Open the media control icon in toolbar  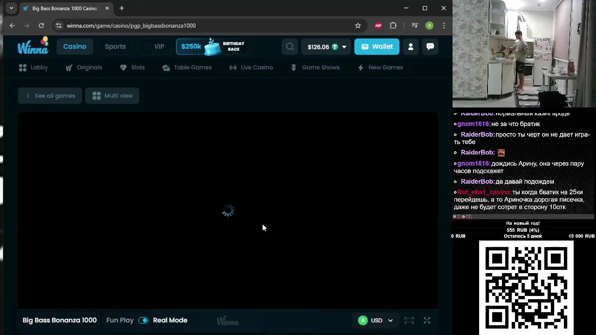click(x=414, y=26)
